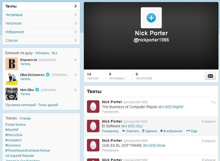Expand El Software tweet with Развернуть
The image size is (220, 161).
click(x=110, y=131)
